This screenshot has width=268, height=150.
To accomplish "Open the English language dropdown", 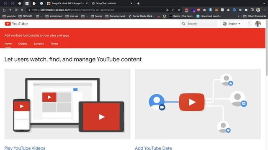I will point(232,24).
